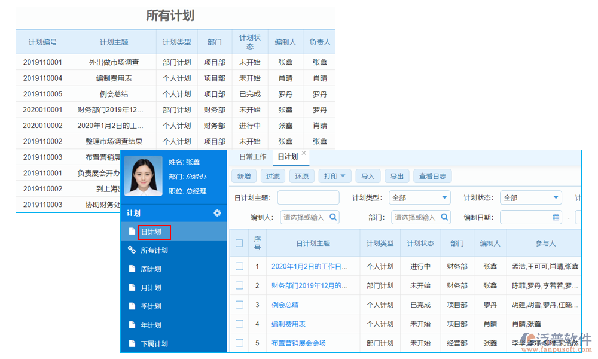598x359 pixels.
Task: Click the magnifier icon in the 编制人 field
Action: [x=334, y=217]
